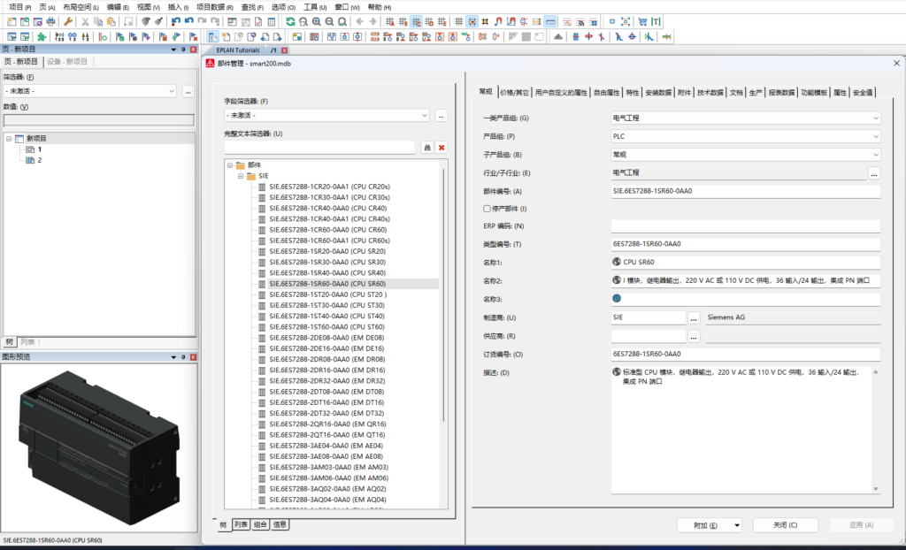Open the 筛选器 dropdown in page panel
The height and width of the screenshot is (550, 906).
point(172,91)
